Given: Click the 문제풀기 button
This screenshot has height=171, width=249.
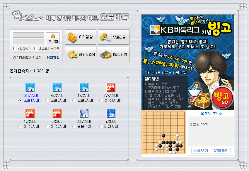Looking at the screenshot, I should pyautogui.click(x=221, y=151).
